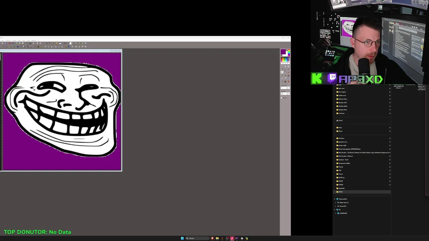Expand the 'Místní disk (C:)' drive
Image resolution: width=429 pixels, height=241 pixels.
336,203
